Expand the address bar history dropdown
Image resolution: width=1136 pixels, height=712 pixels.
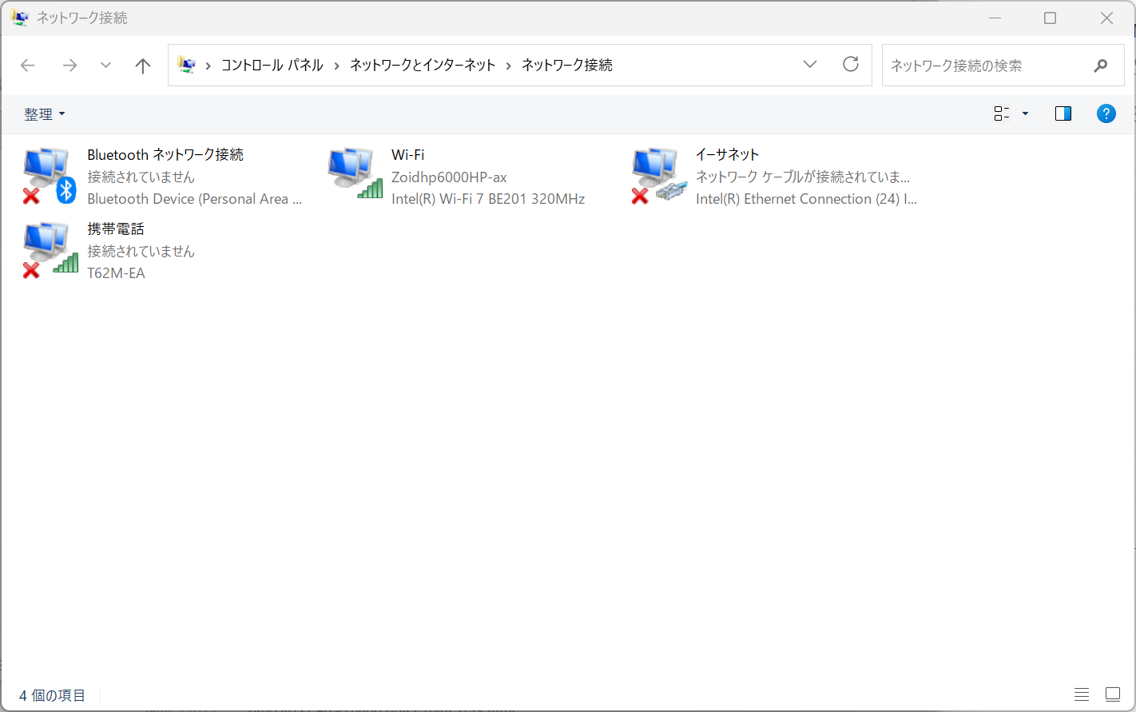pyautogui.click(x=810, y=65)
